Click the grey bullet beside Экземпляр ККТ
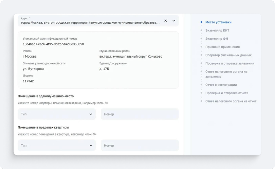Screen dimensions: 275x169 pyautogui.click(x=201, y=30)
